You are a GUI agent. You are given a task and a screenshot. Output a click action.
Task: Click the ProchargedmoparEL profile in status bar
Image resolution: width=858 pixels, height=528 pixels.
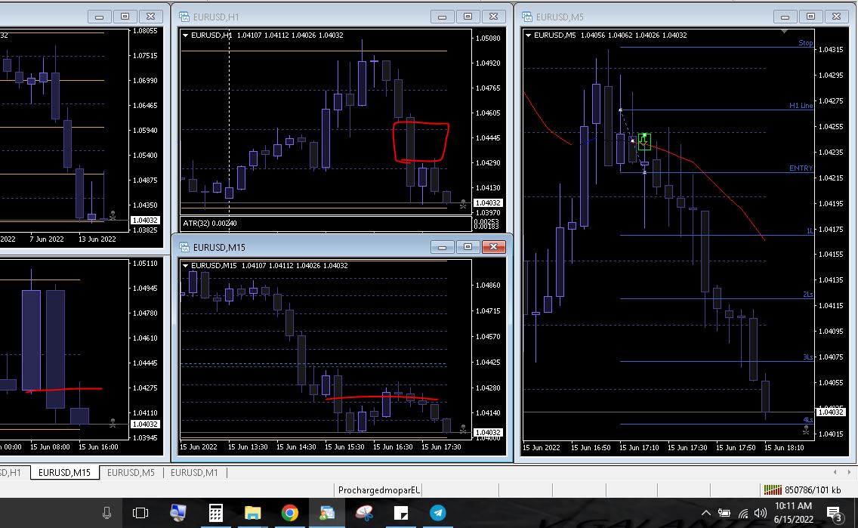378,489
